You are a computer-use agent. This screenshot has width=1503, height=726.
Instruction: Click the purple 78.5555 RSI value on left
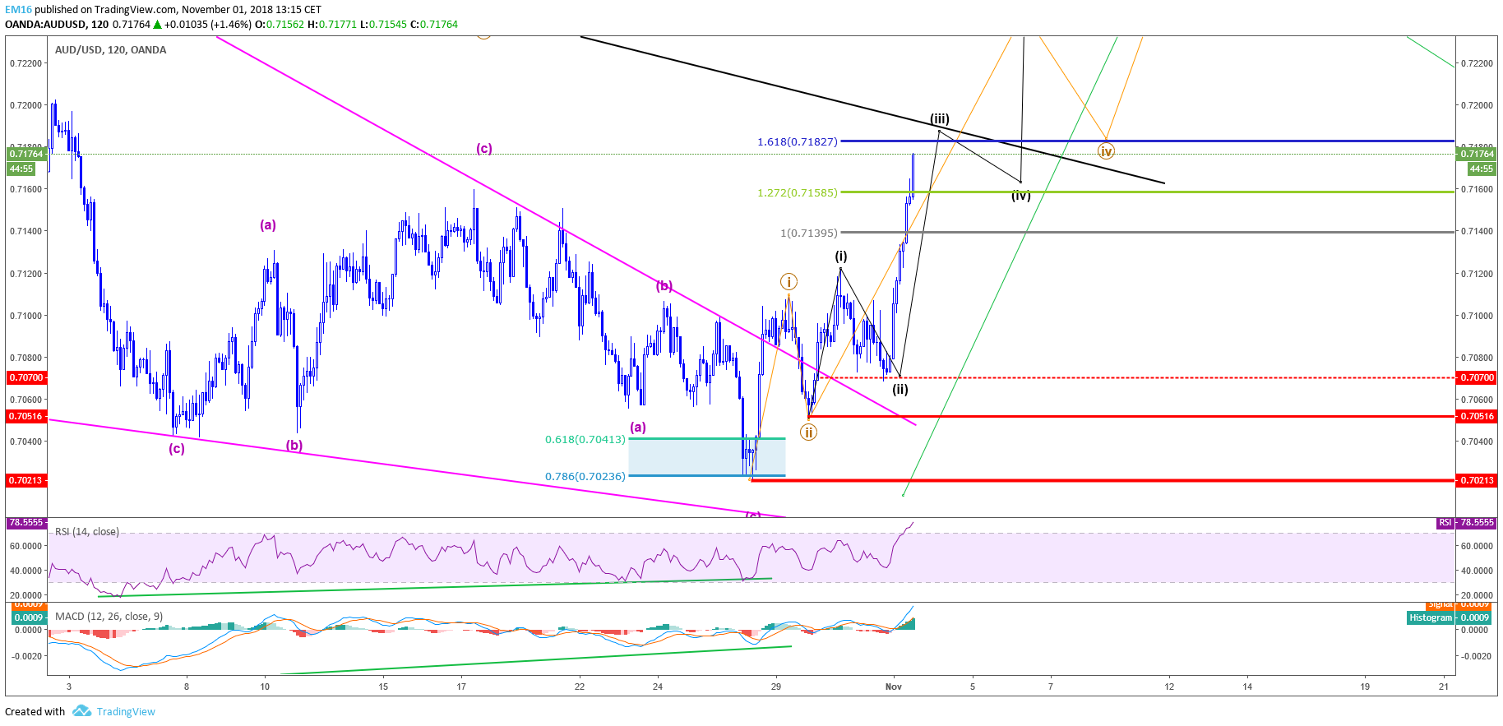tap(26, 522)
